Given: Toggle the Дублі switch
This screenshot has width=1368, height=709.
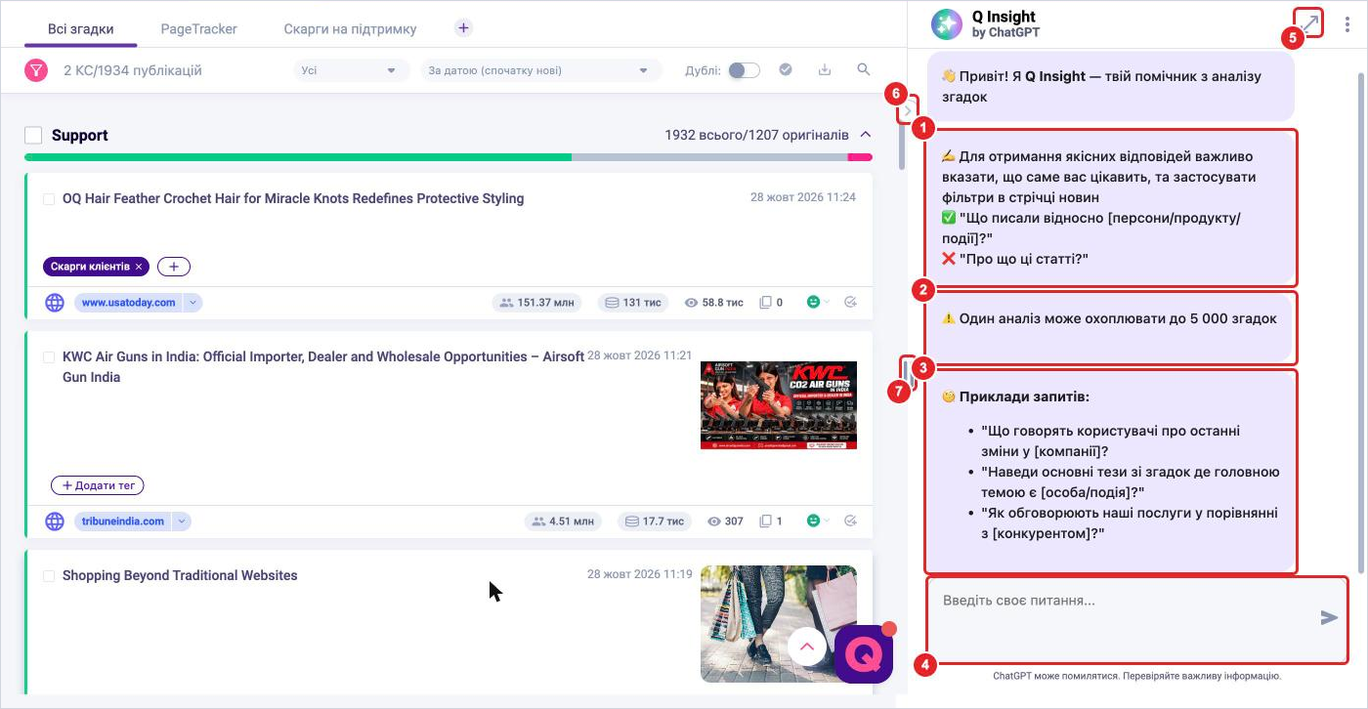Looking at the screenshot, I should 745,70.
